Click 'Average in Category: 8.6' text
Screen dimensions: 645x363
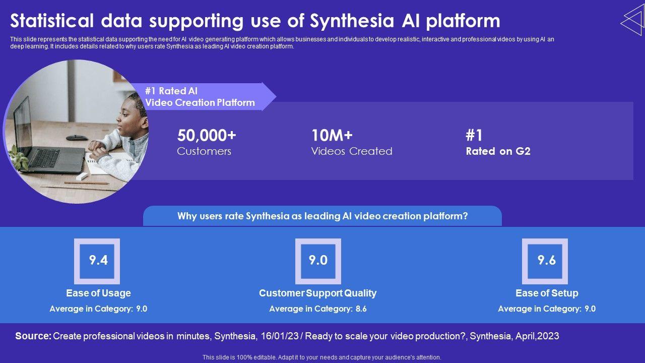point(318,309)
